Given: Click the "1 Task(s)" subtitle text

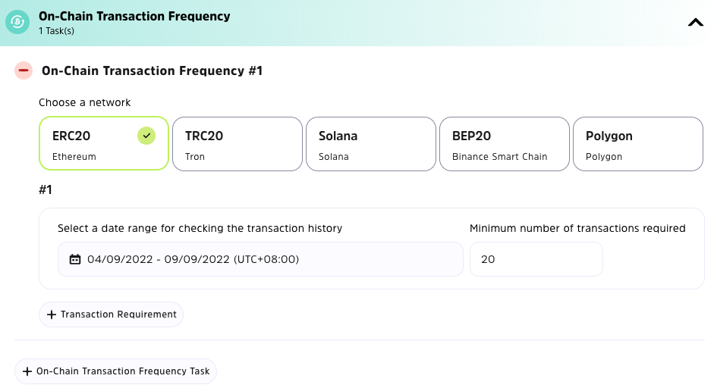Looking at the screenshot, I should coord(57,31).
